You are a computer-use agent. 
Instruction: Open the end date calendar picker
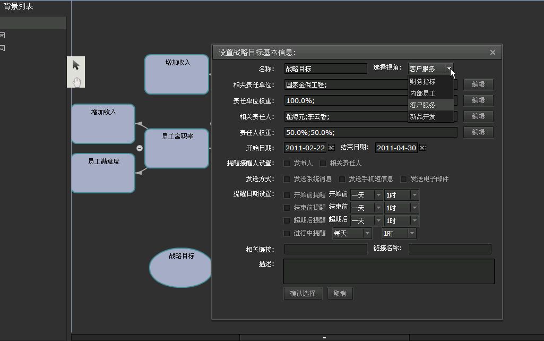point(422,148)
